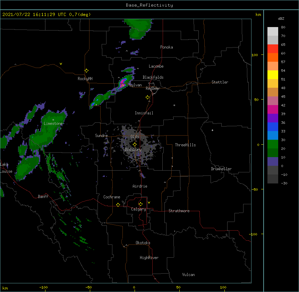Click the asterisk marker east of Innisfail
This screenshot has height=292, width=299.
pos(174,105)
